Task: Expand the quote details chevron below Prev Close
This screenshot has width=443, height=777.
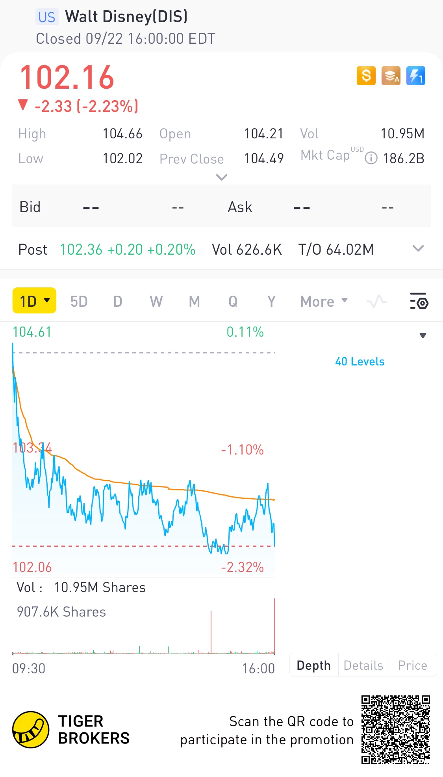Action: click(x=222, y=177)
